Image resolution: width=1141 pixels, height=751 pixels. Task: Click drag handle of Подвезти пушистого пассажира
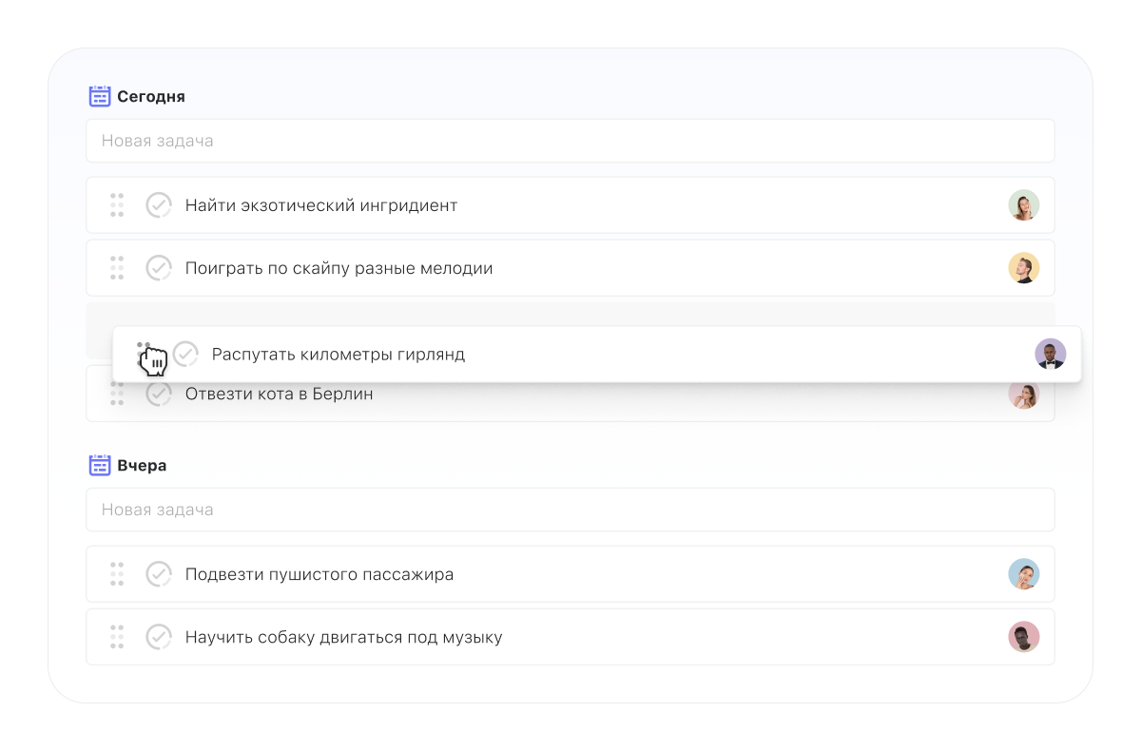117,574
